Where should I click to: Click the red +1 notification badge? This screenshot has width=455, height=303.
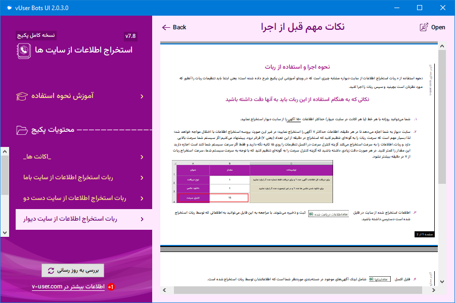tap(111, 287)
